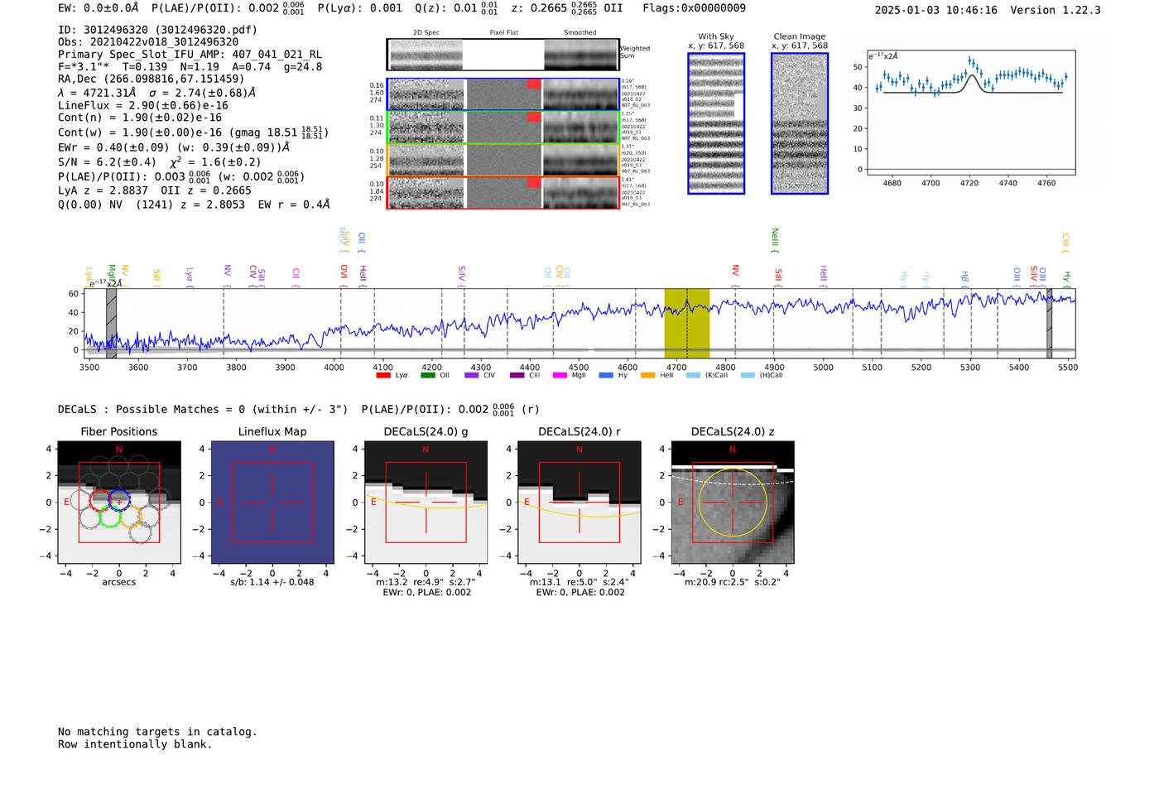The height and width of the screenshot is (789, 1159).
Task: Click the orange HeII legend swatch
Action: pos(647,376)
